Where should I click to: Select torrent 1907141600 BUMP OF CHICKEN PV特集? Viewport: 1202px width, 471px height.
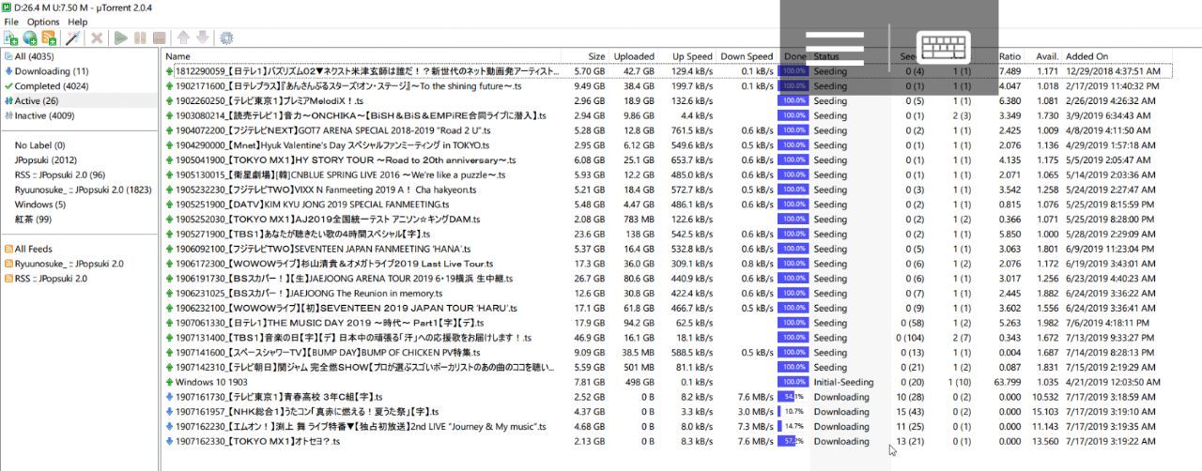(x=328, y=352)
